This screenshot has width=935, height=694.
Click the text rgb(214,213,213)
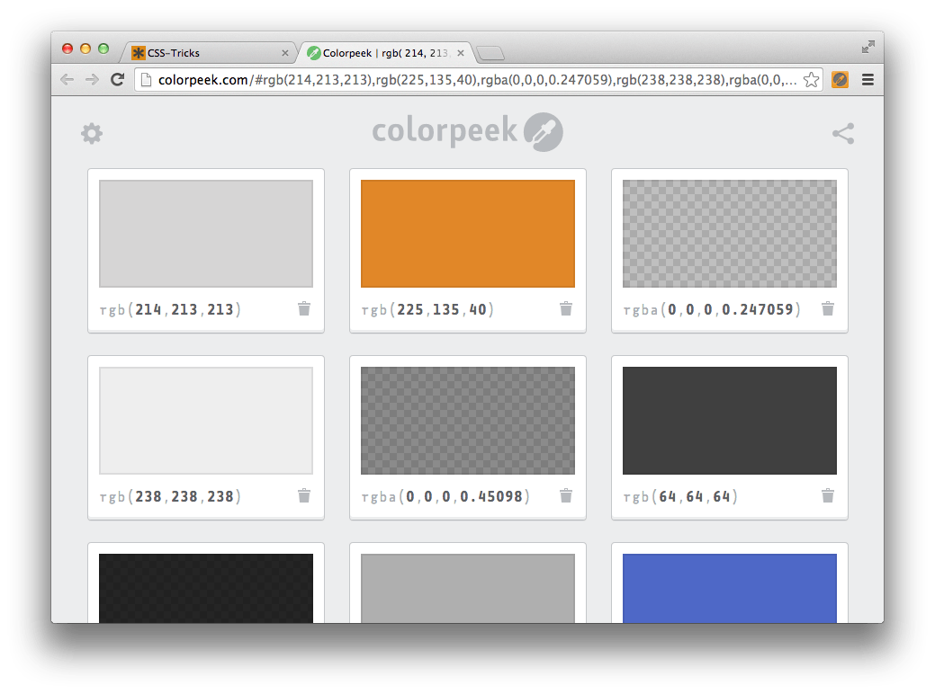170,310
